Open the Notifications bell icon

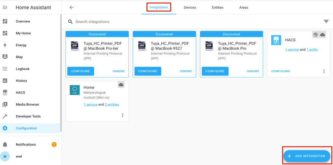[x=5, y=145]
